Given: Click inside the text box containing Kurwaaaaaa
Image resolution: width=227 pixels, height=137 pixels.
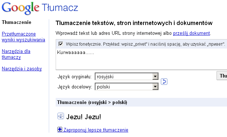Looking at the screenshot, I should [141, 59].
